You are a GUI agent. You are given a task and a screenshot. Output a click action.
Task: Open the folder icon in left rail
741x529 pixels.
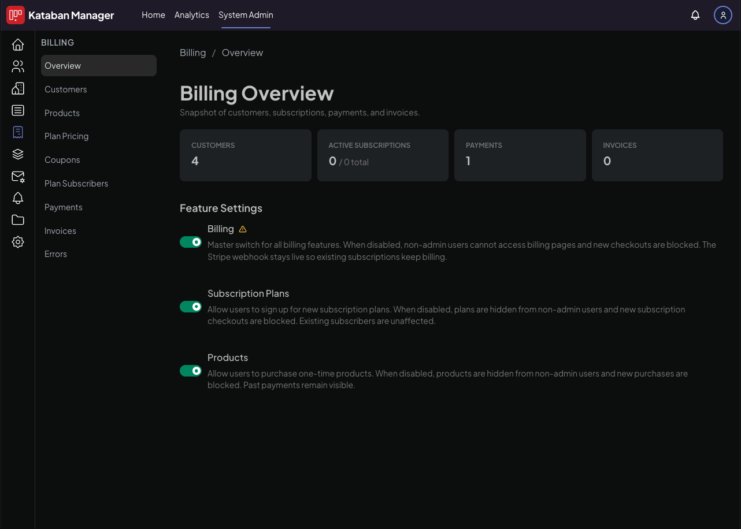(18, 220)
